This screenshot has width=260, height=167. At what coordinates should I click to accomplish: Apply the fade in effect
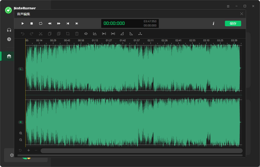[122, 33]
